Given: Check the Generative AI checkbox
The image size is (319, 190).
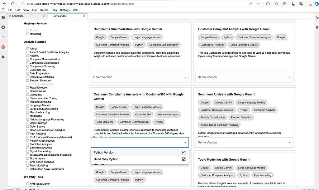Looking at the screenshot, I should coord(27,91).
